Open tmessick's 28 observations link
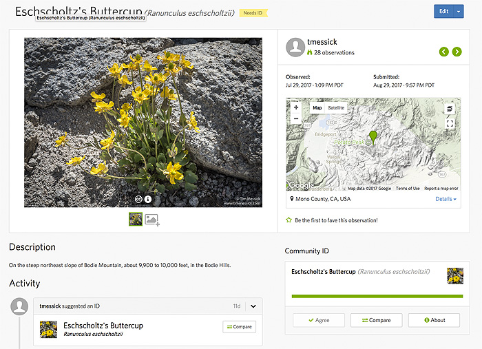Viewport: 482px width, 349px height. 334,52
